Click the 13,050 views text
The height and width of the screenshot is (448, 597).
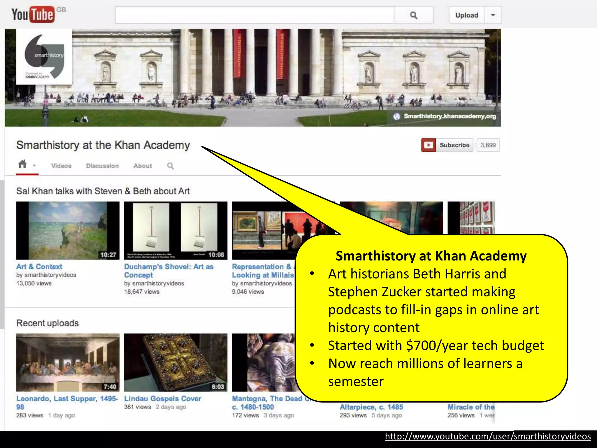pyautogui.click(x=34, y=283)
